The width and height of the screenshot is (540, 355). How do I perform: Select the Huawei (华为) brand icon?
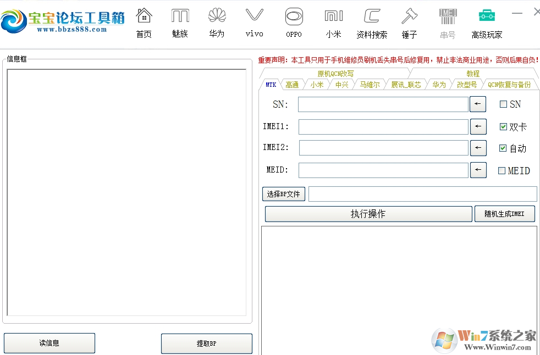pos(217,22)
